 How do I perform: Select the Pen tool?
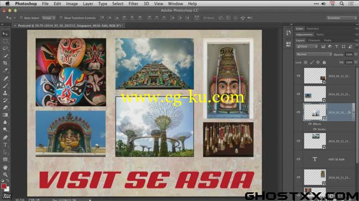tap(5, 138)
